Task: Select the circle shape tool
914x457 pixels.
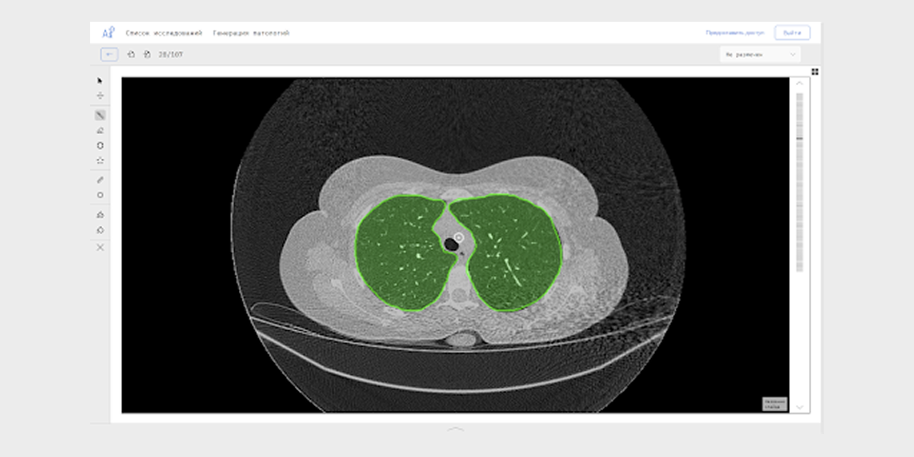Action: tap(100, 195)
